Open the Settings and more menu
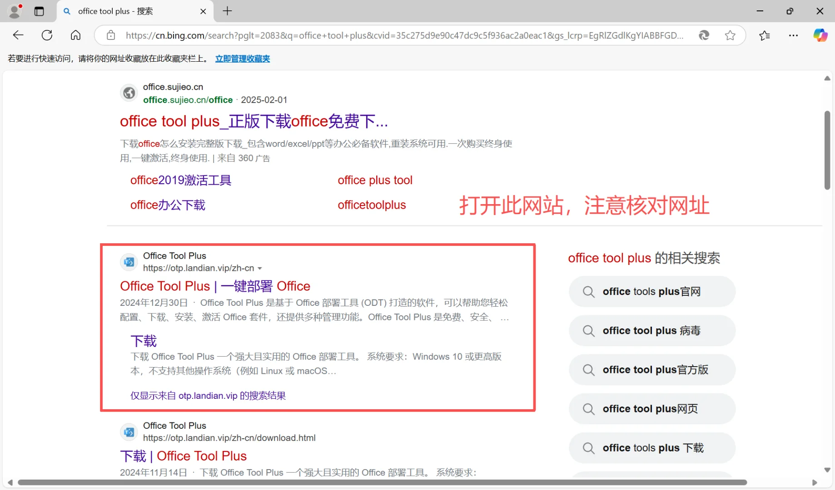Image resolution: width=835 pixels, height=490 pixels. tap(793, 35)
